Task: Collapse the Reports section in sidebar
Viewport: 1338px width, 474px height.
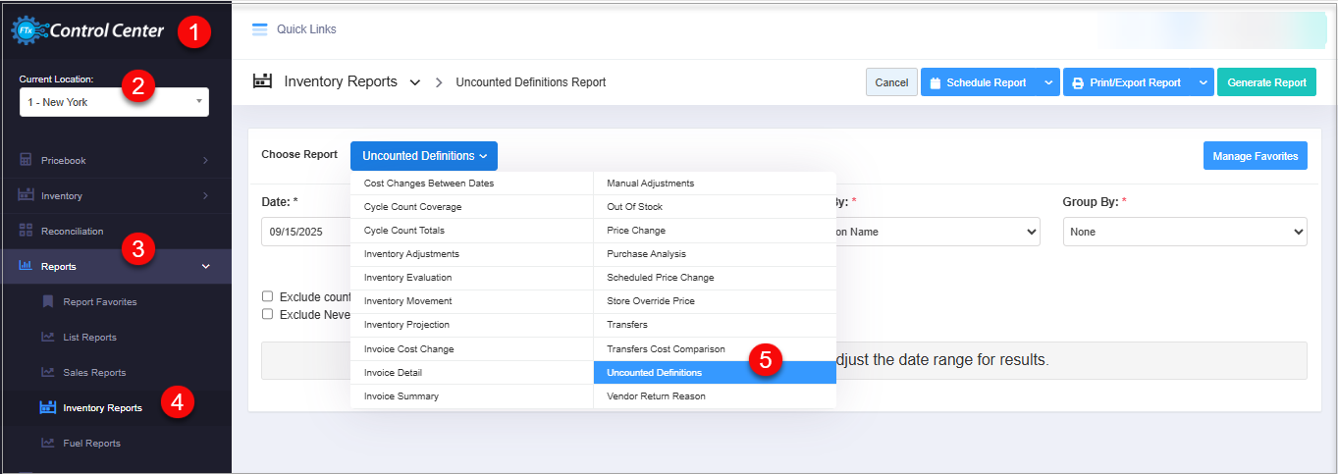Action: pyautogui.click(x=205, y=266)
